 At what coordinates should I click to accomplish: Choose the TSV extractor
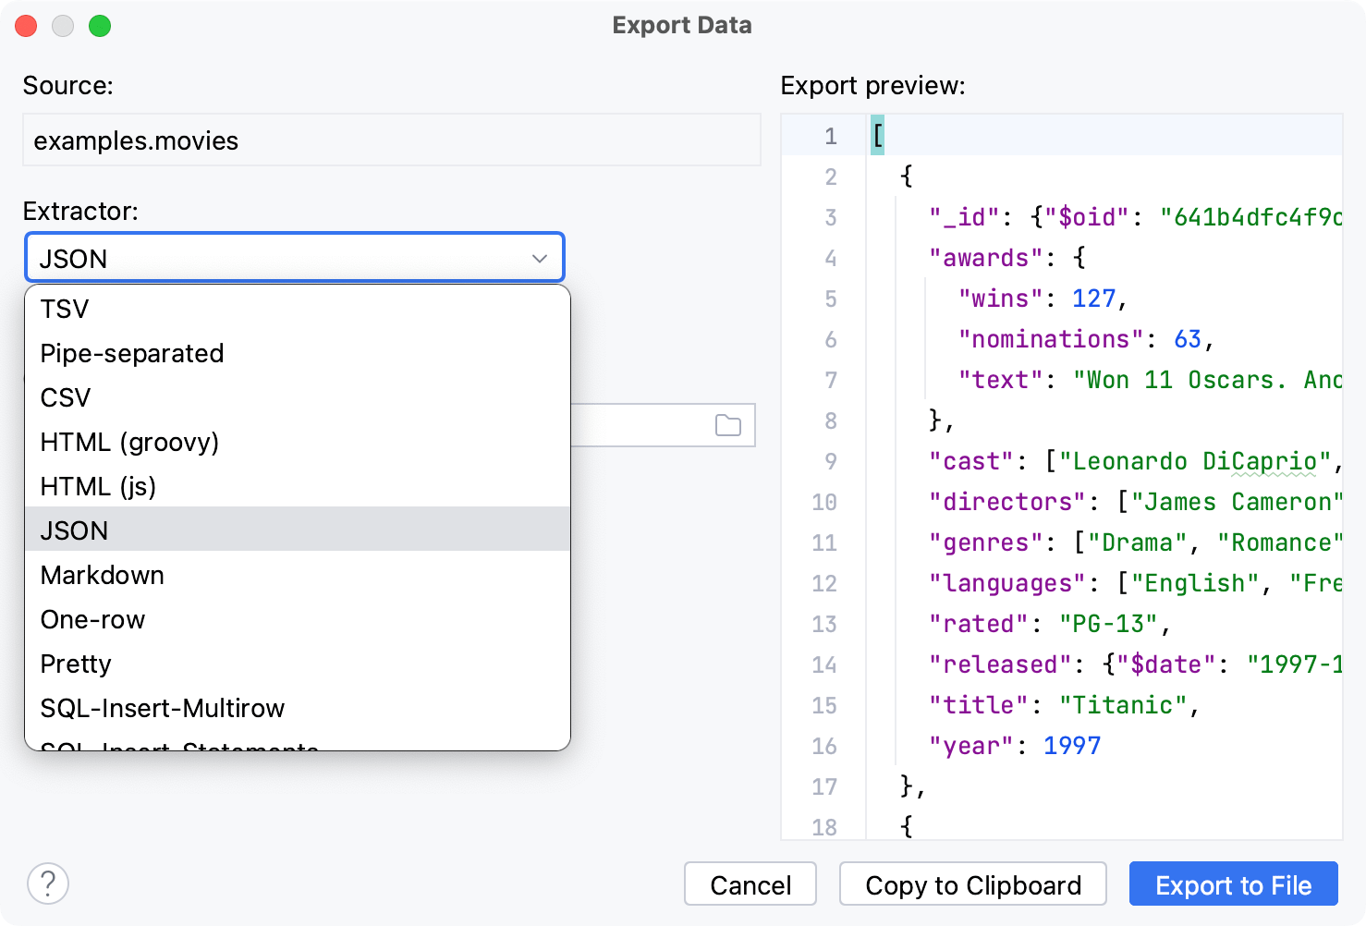(63, 309)
